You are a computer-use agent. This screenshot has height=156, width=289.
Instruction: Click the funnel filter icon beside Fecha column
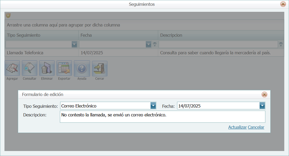point(154,44)
